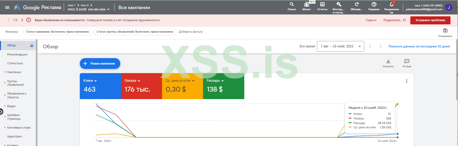Click Показать данные за последние 30 дней
The image size is (458, 146).
click(419, 46)
